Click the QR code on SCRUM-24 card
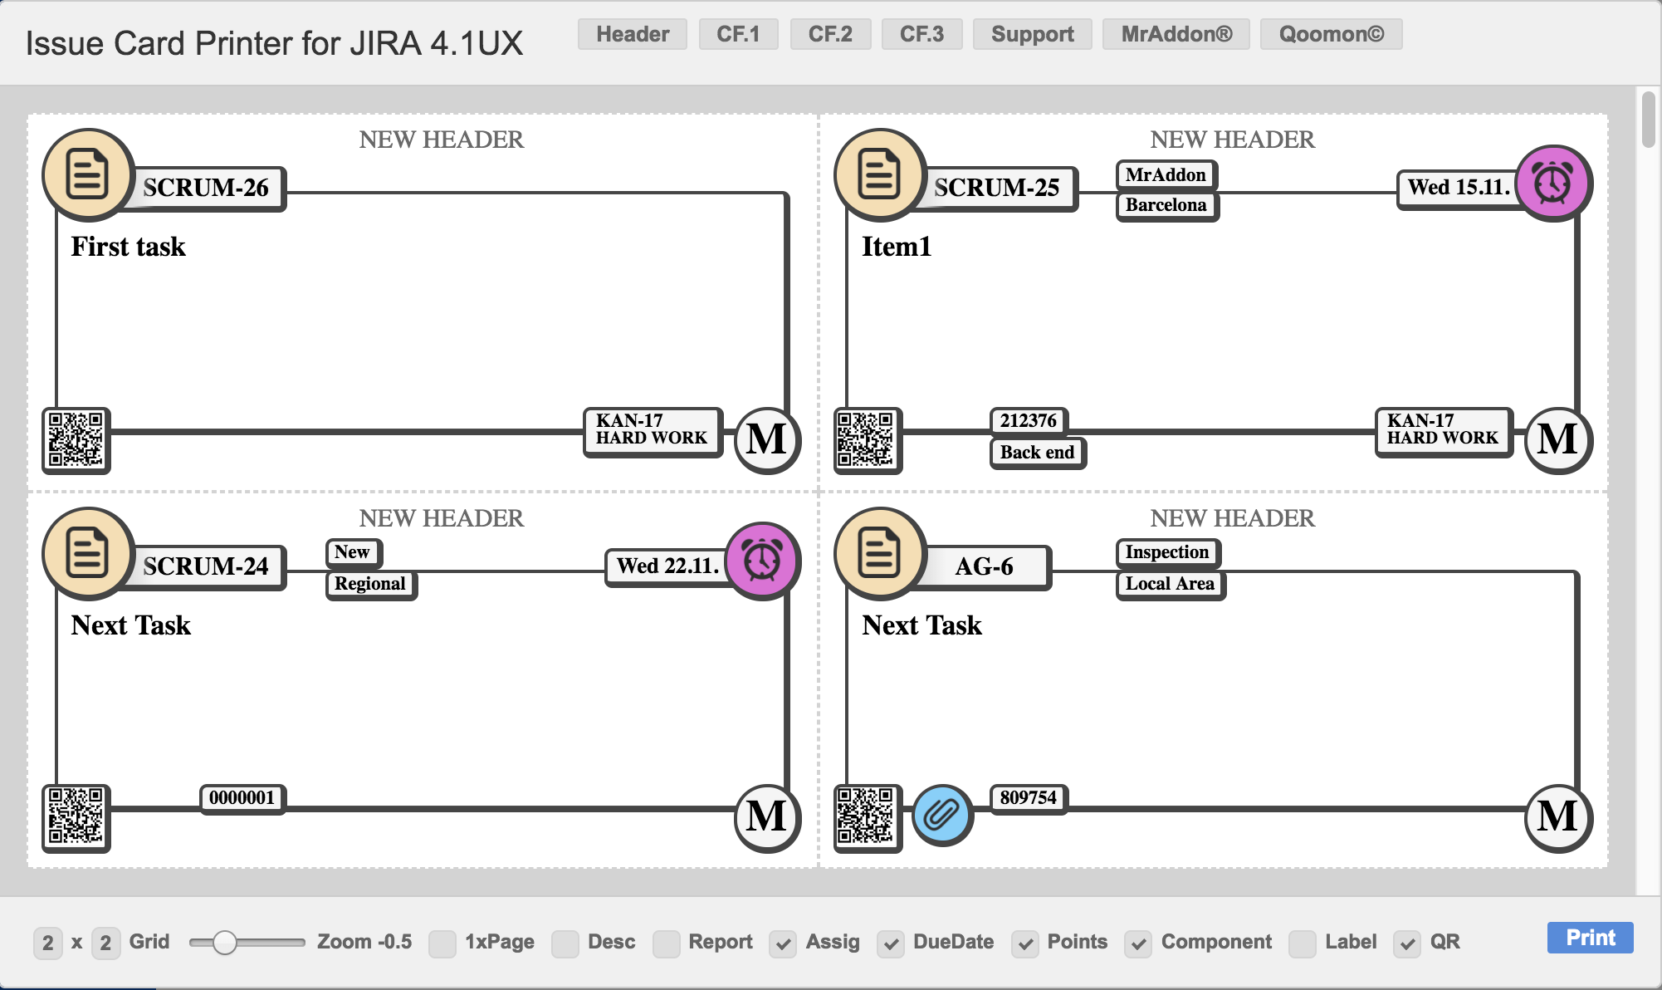Image resolution: width=1662 pixels, height=990 pixels. [76, 817]
